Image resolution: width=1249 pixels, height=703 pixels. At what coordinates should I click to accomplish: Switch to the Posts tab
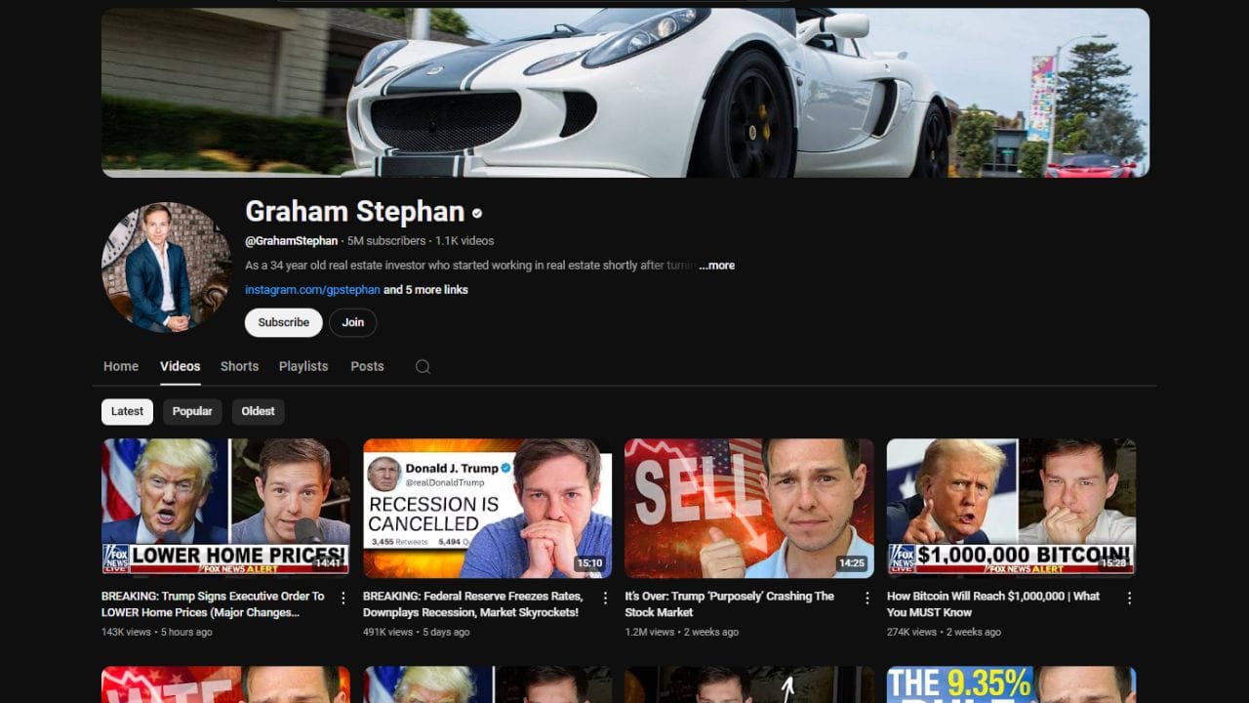[x=367, y=366]
